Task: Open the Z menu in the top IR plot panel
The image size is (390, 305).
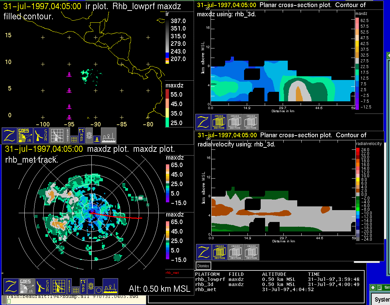Action: (x=9, y=136)
